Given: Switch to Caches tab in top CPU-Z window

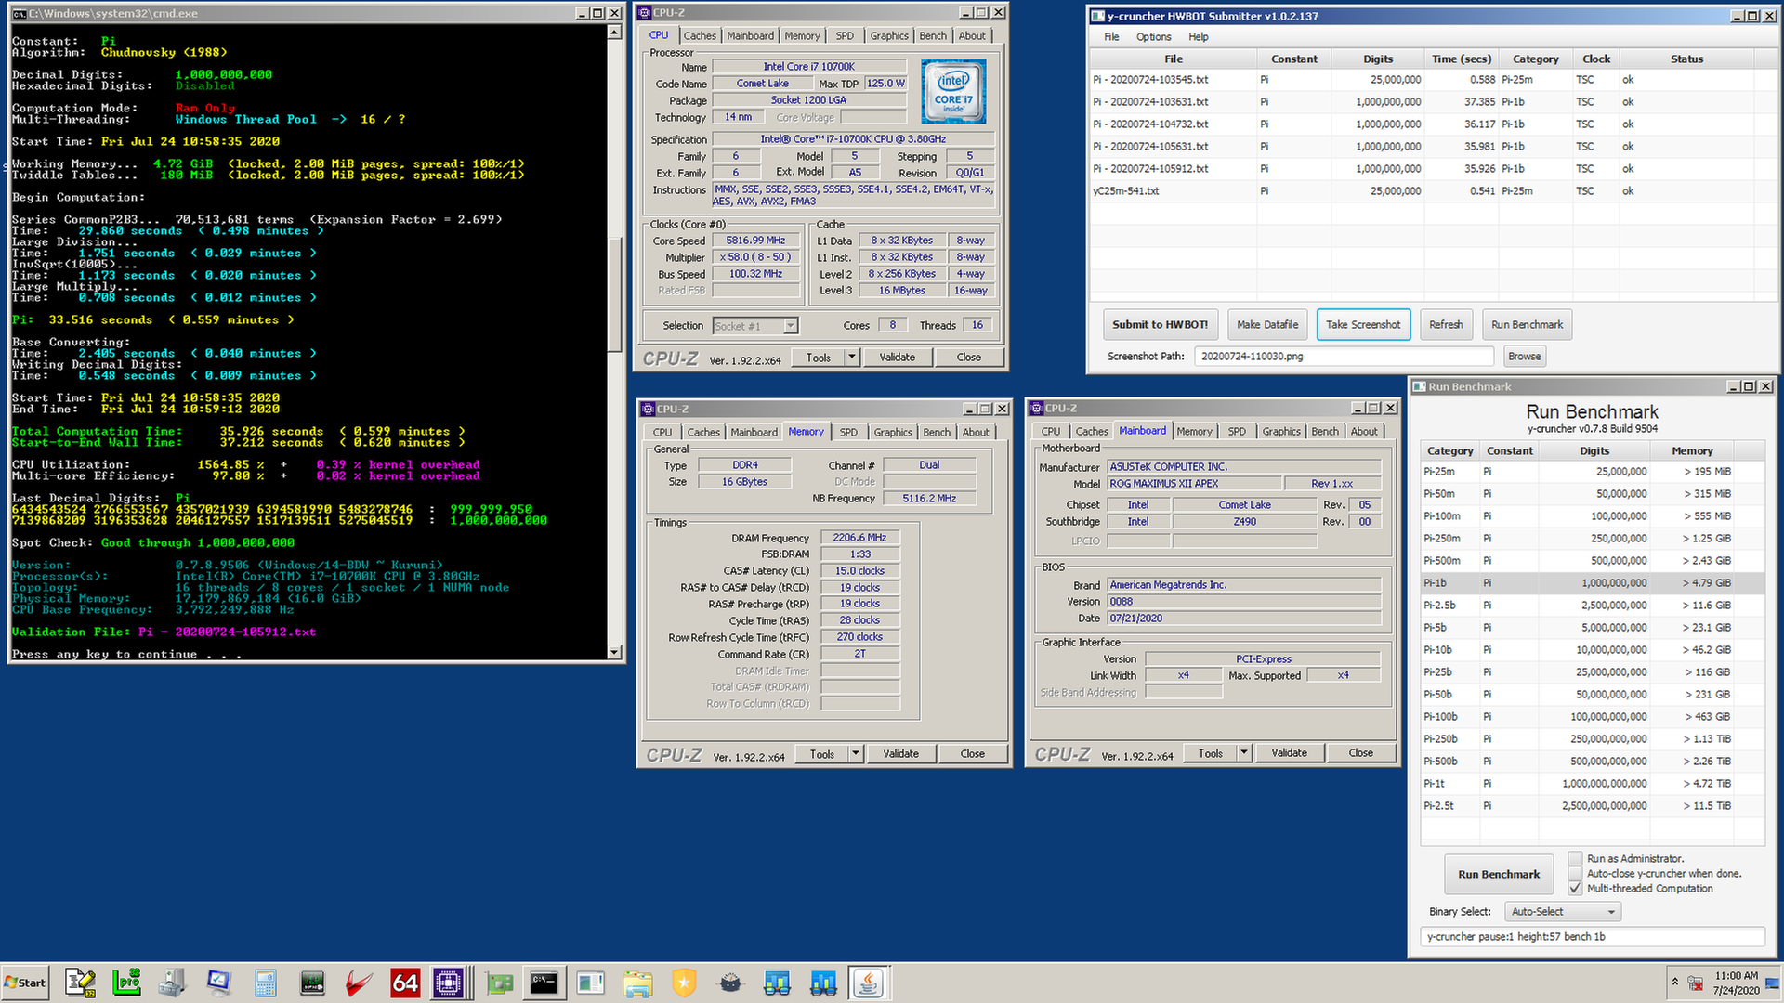Looking at the screenshot, I should click(x=700, y=35).
